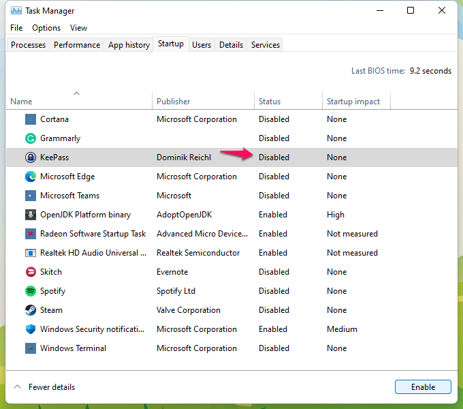Click AdoptOpenJDK publisher cell
Screen dimensions: 463x409
(185, 215)
